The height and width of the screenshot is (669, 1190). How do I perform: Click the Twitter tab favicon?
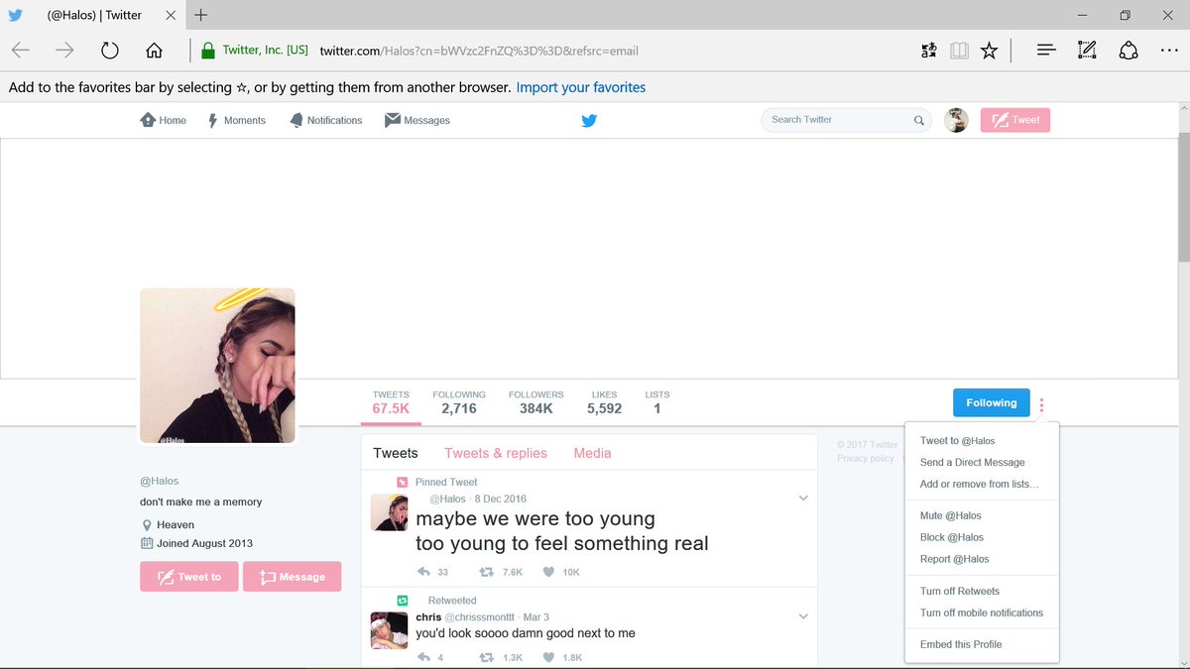15,15
